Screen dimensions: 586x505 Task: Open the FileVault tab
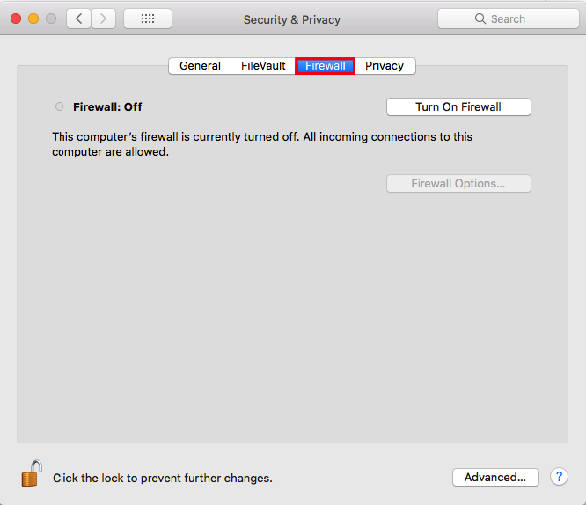[263, 66]
